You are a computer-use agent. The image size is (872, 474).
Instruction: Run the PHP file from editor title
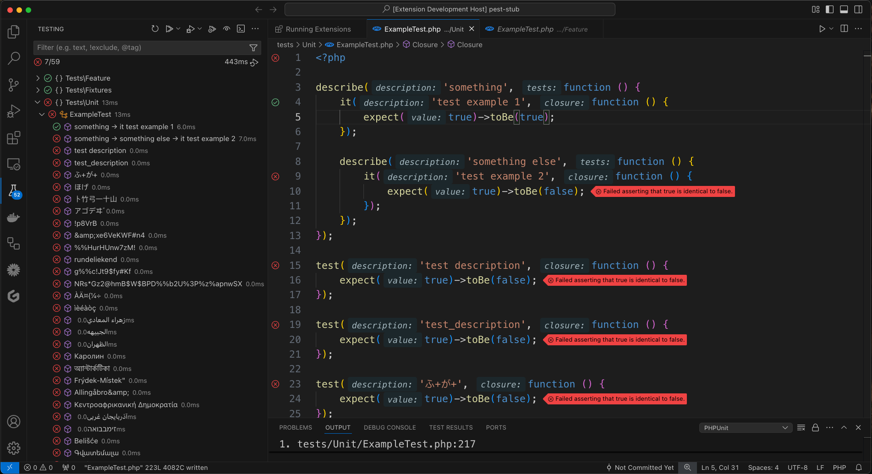pos(822,29)
